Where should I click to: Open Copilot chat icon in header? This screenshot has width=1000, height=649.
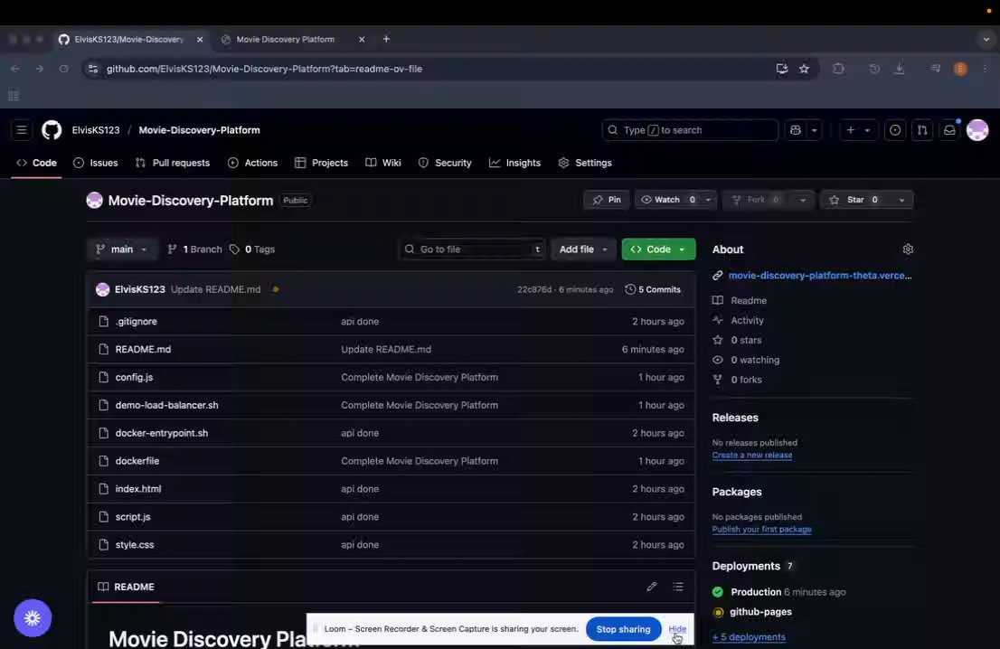pyautogui.click(x=796, y=130)
